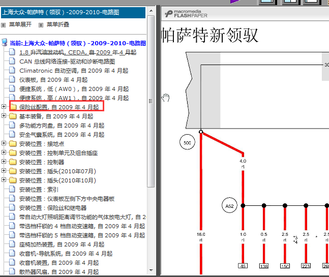Click document icon next to Climatronic 自动空调
This screenshot has width=329, height=277.
(x=12, y=70)
